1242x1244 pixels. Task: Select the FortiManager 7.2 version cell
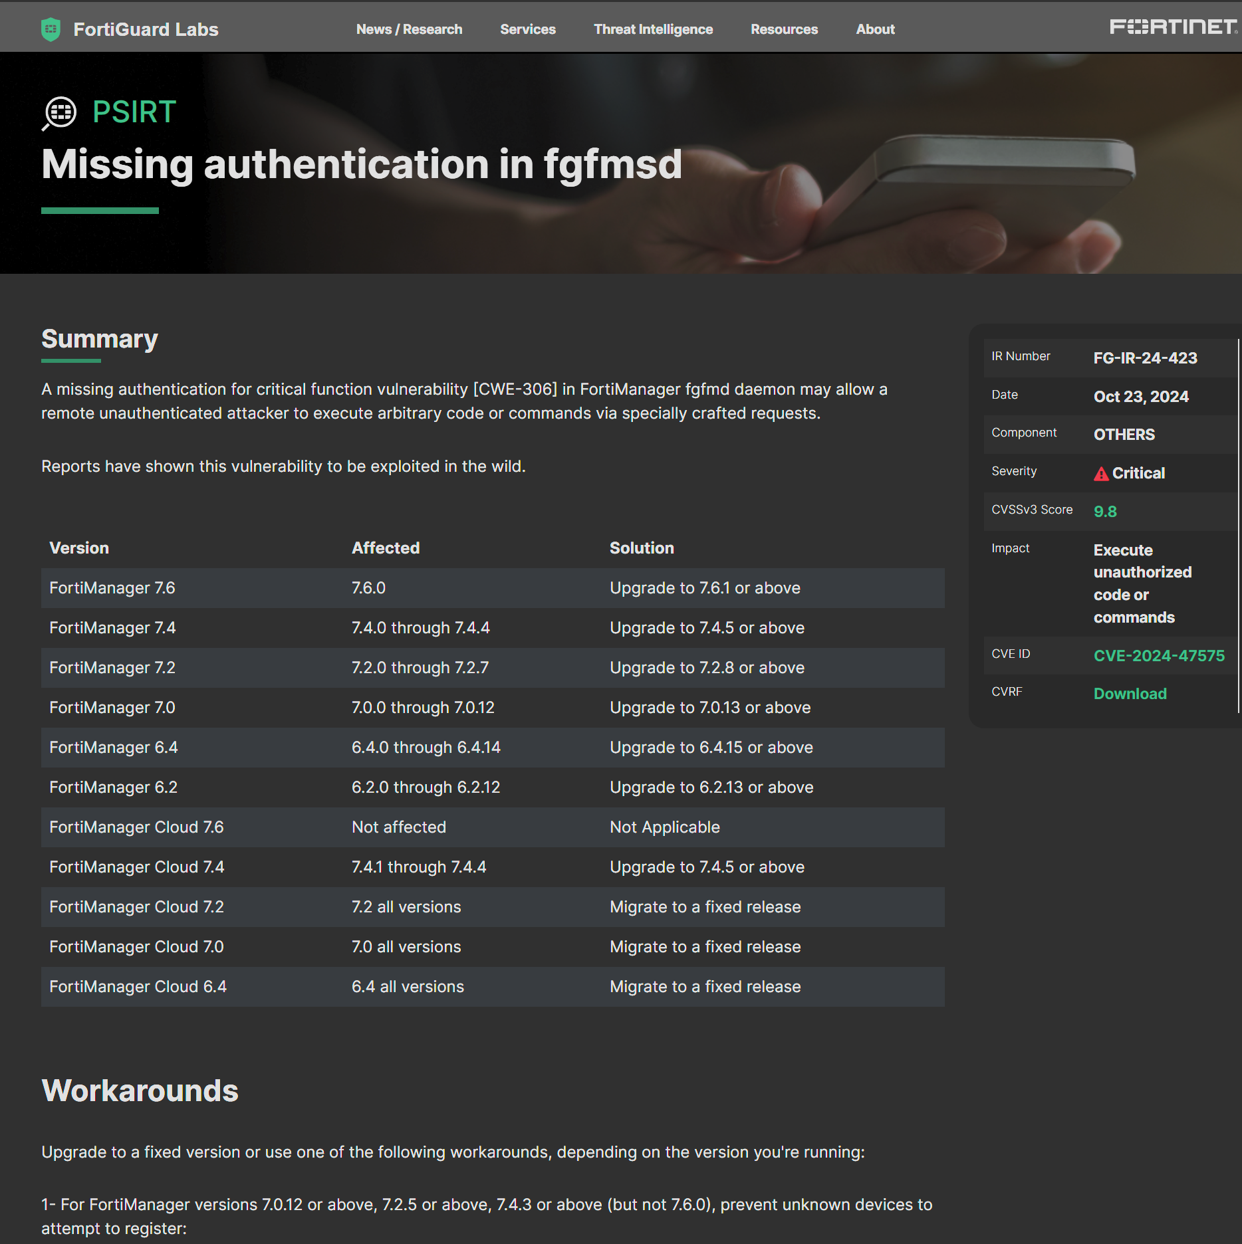112,667
